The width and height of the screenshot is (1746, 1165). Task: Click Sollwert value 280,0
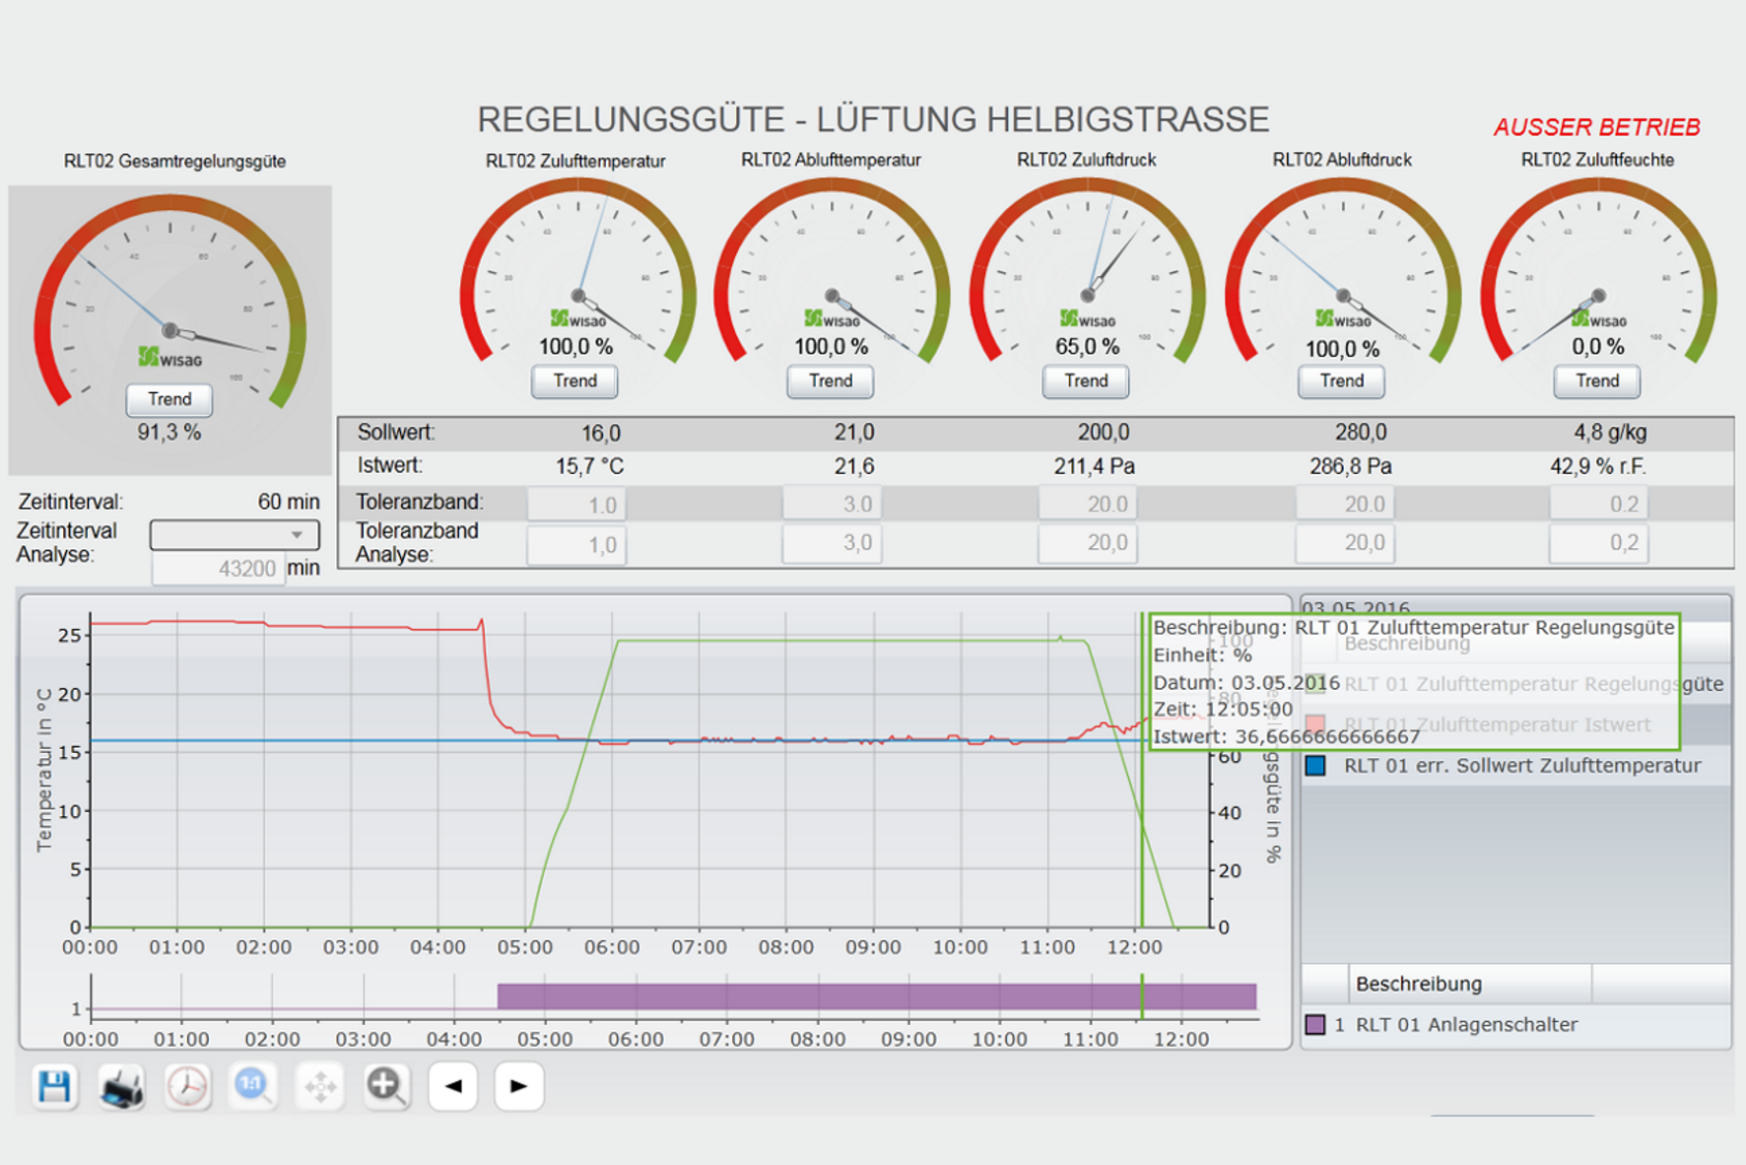(x=1361, y=433)
